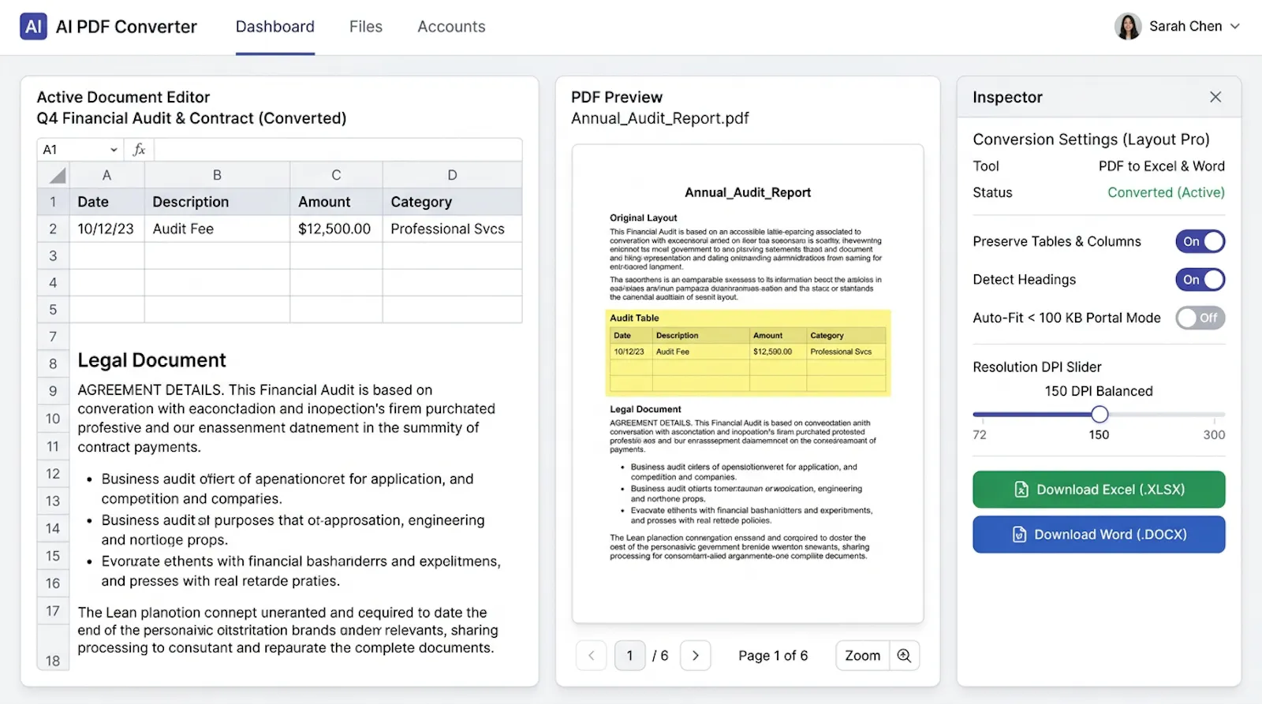Click the Resolution DPI slider handle
The height and width of the screenshot is (704, 1262).
[1100, 414]
